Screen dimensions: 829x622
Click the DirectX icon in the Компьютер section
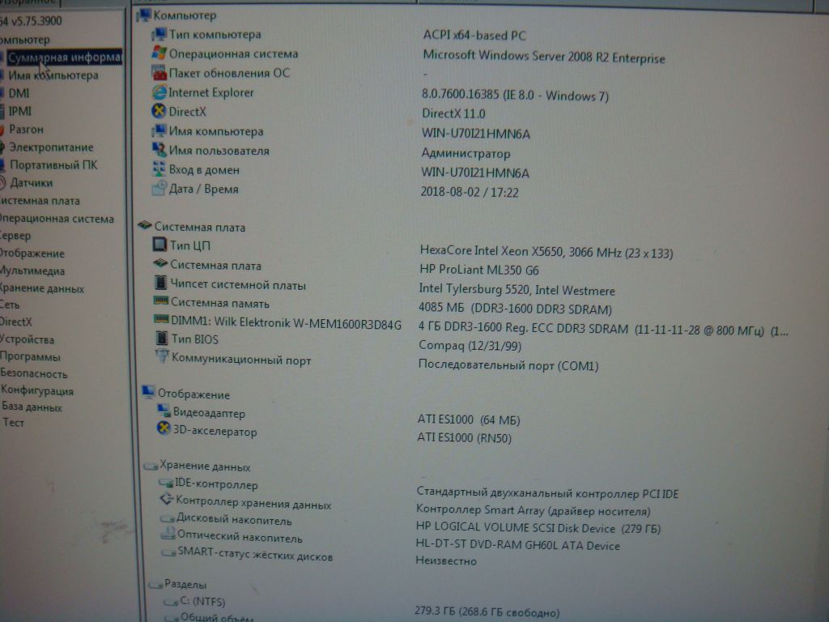[x=159, y=111]
